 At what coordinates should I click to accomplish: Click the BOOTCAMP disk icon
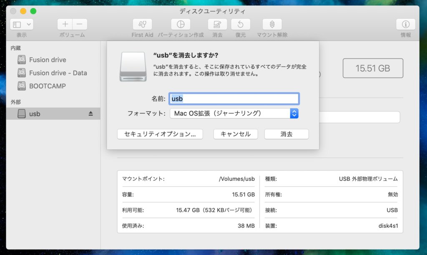pos(22,86)
